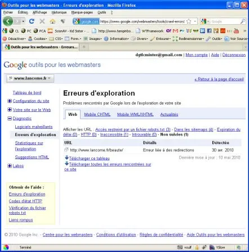This screenshot has height=252, width=249.
Task: Show more bookmarks with the chevron
Action: pyautogui.click(x=244, y=31)
